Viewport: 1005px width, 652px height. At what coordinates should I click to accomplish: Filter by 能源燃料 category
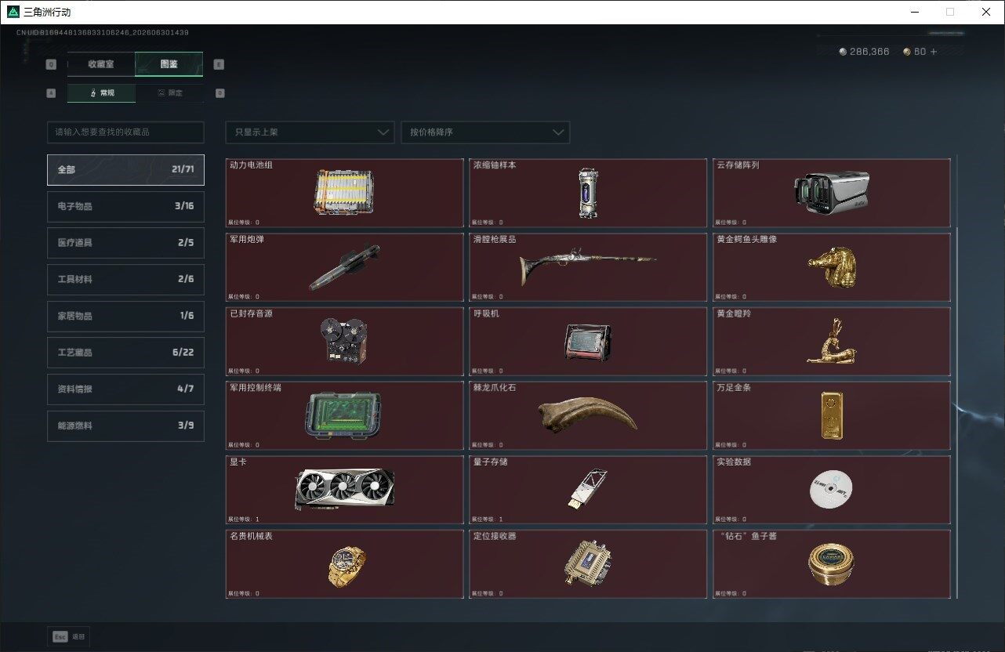point(125,426)
